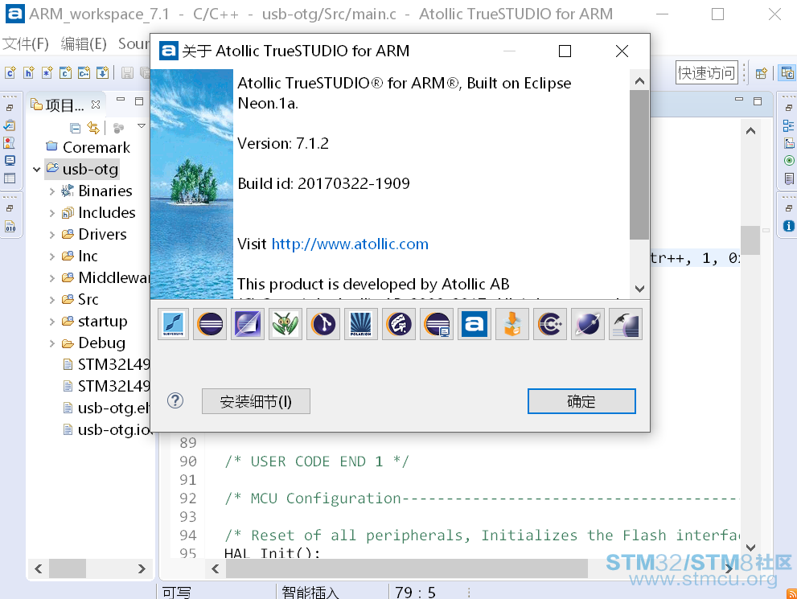
Task: Click the purple notepad plug-in icon
Action: 248,324
